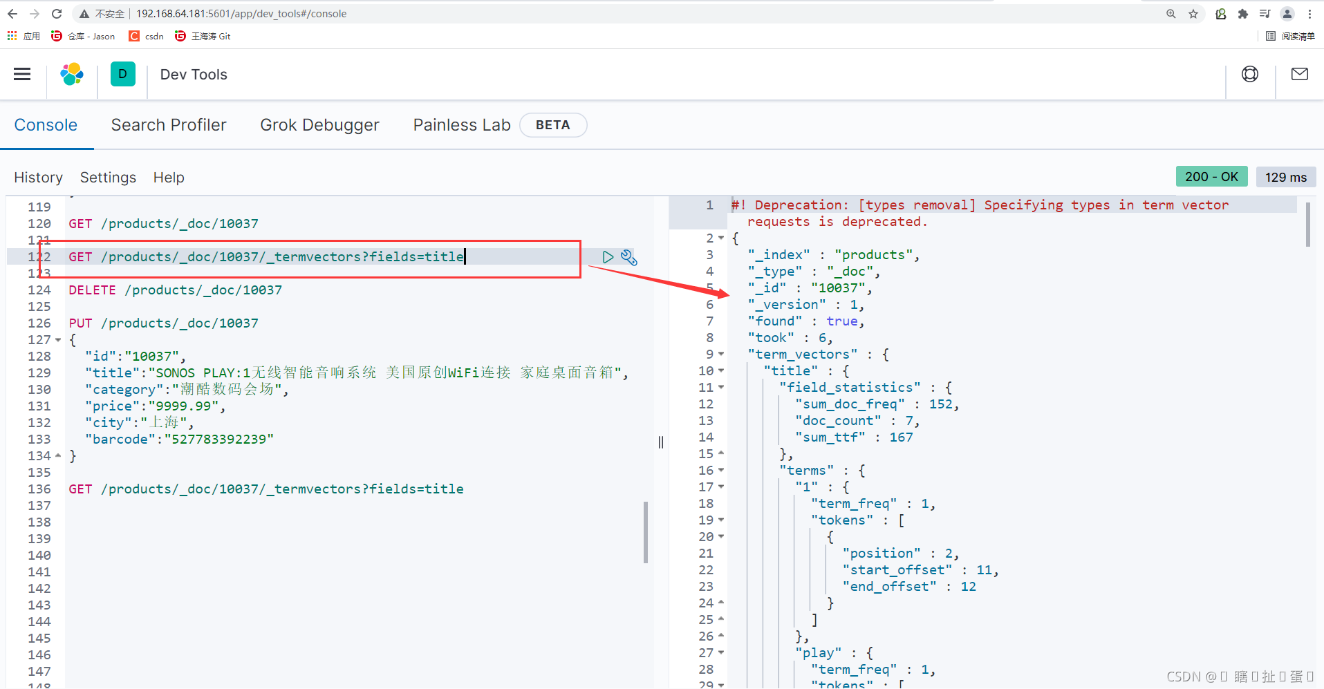1324x689 pixels.
Task: Click the "barcode":"527783392239" line
Action: click(x=179, y=440)
